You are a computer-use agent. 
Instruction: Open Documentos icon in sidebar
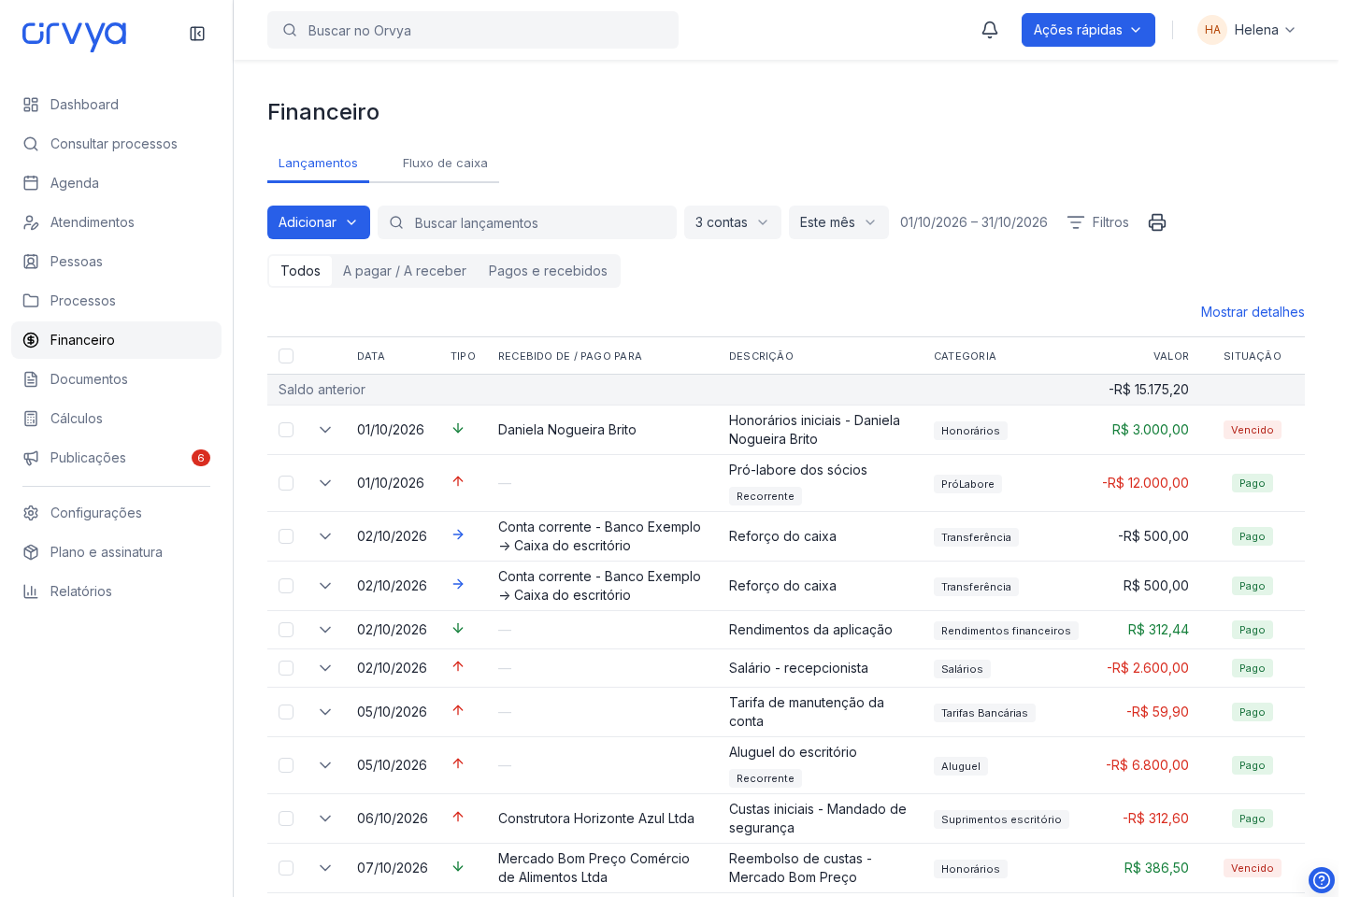pos(31,379)
